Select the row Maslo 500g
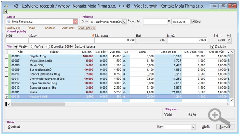 (118, 65)
